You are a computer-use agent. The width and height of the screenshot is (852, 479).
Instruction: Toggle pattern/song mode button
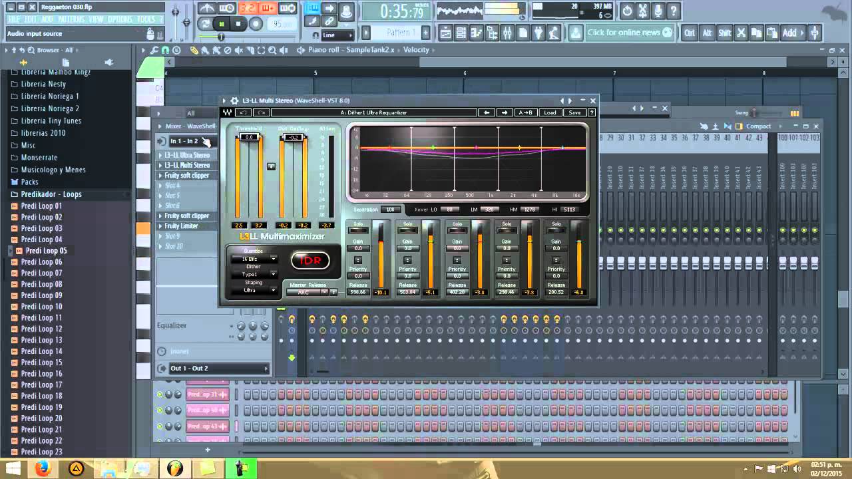click(x=205, y=24)
